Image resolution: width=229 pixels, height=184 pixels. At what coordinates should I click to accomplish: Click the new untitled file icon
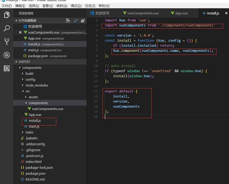[68, 21]
